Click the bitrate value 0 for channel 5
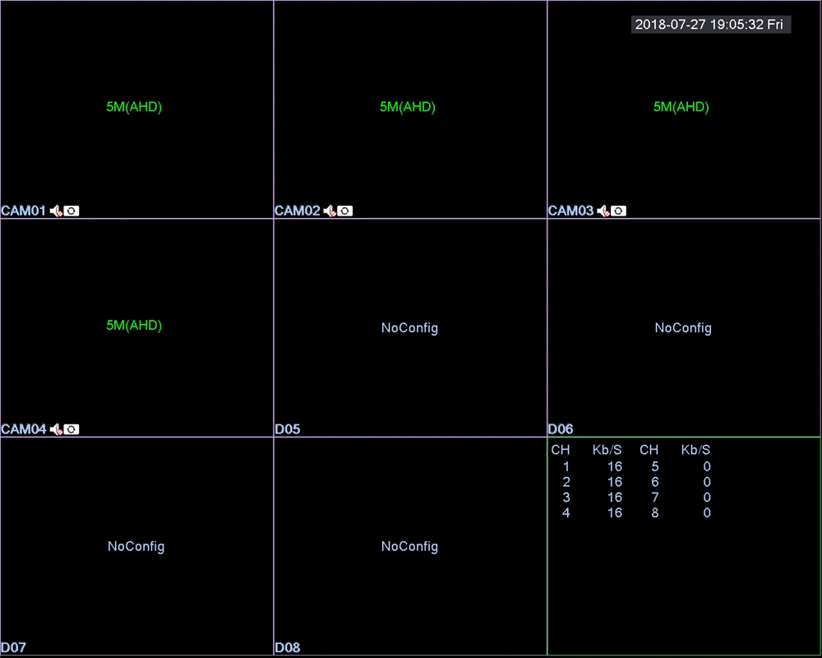 (707, 466)
